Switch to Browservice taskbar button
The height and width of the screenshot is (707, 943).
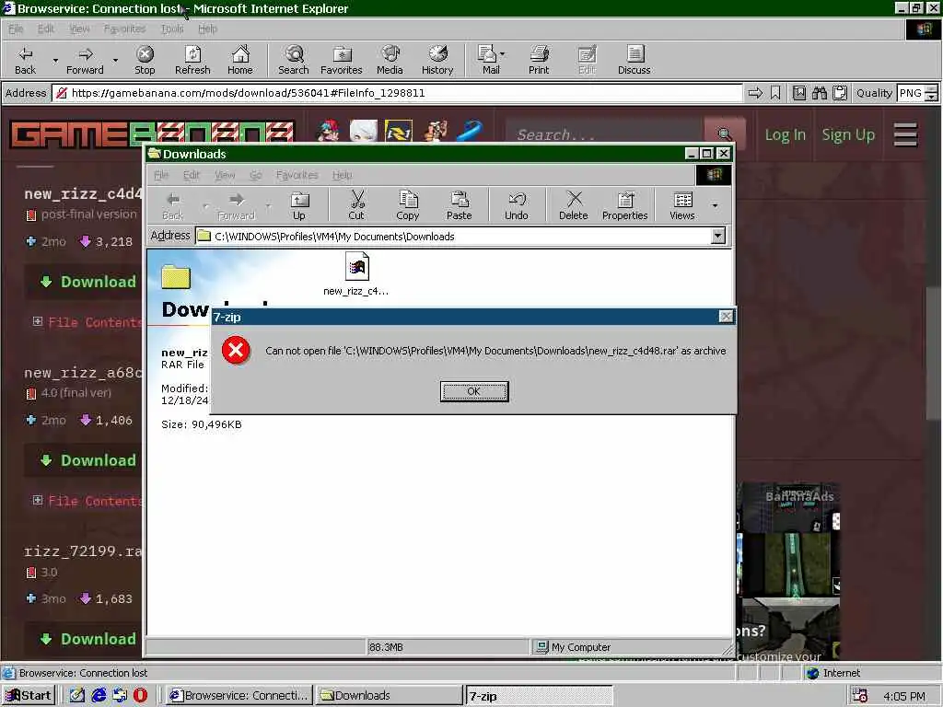[x=239, y=696]
